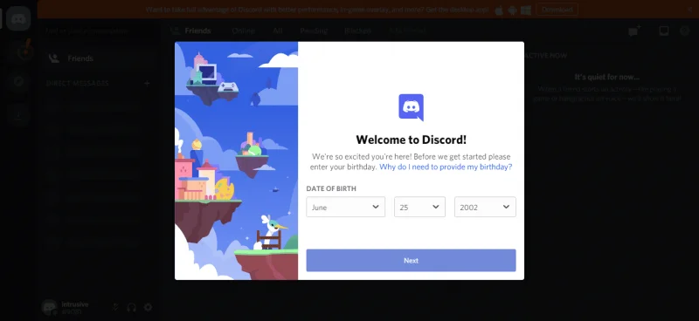Open the help icon in top bar
The image size is (699, 321).
pyautogui.click(x=685, y=31)
